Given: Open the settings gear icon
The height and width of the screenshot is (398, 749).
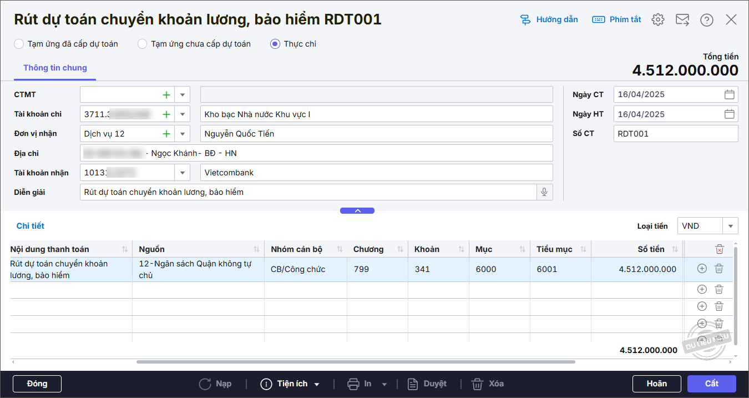Looking at the screenshot, I should (x=658, y=19).
